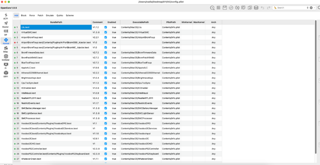
Task: Select the AtherosE2200Ethernet.kext cell
Action: 56,73
